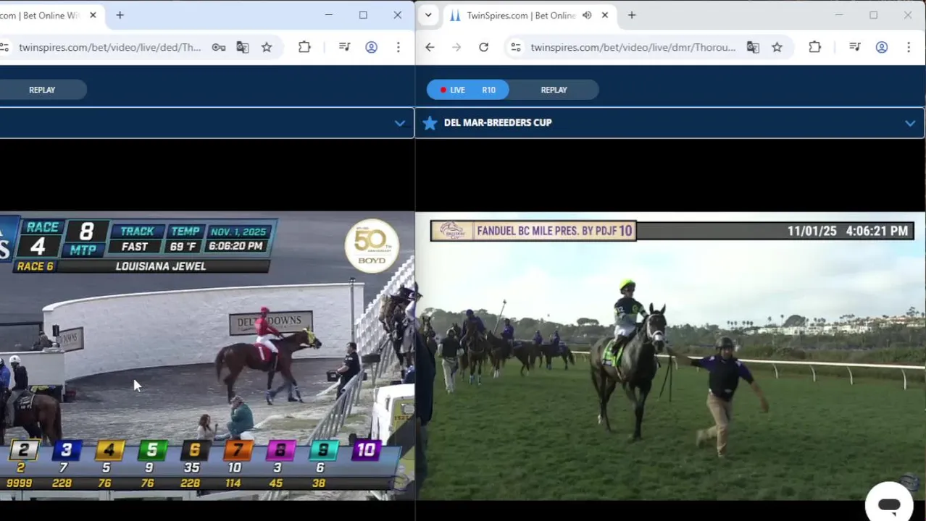926x521 pixels.
Task: Expand track dropdown in left window
Action: click(x=400, y=123)
